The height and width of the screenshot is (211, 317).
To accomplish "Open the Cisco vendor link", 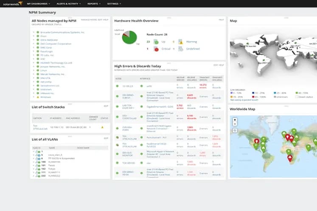I will [43, 36].
